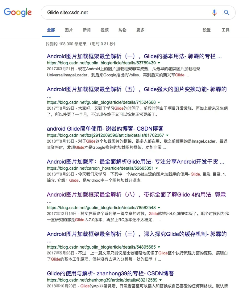249x288 pixels.
Task: Switch to the 购物 tab
Action: [x=122, y=30]
